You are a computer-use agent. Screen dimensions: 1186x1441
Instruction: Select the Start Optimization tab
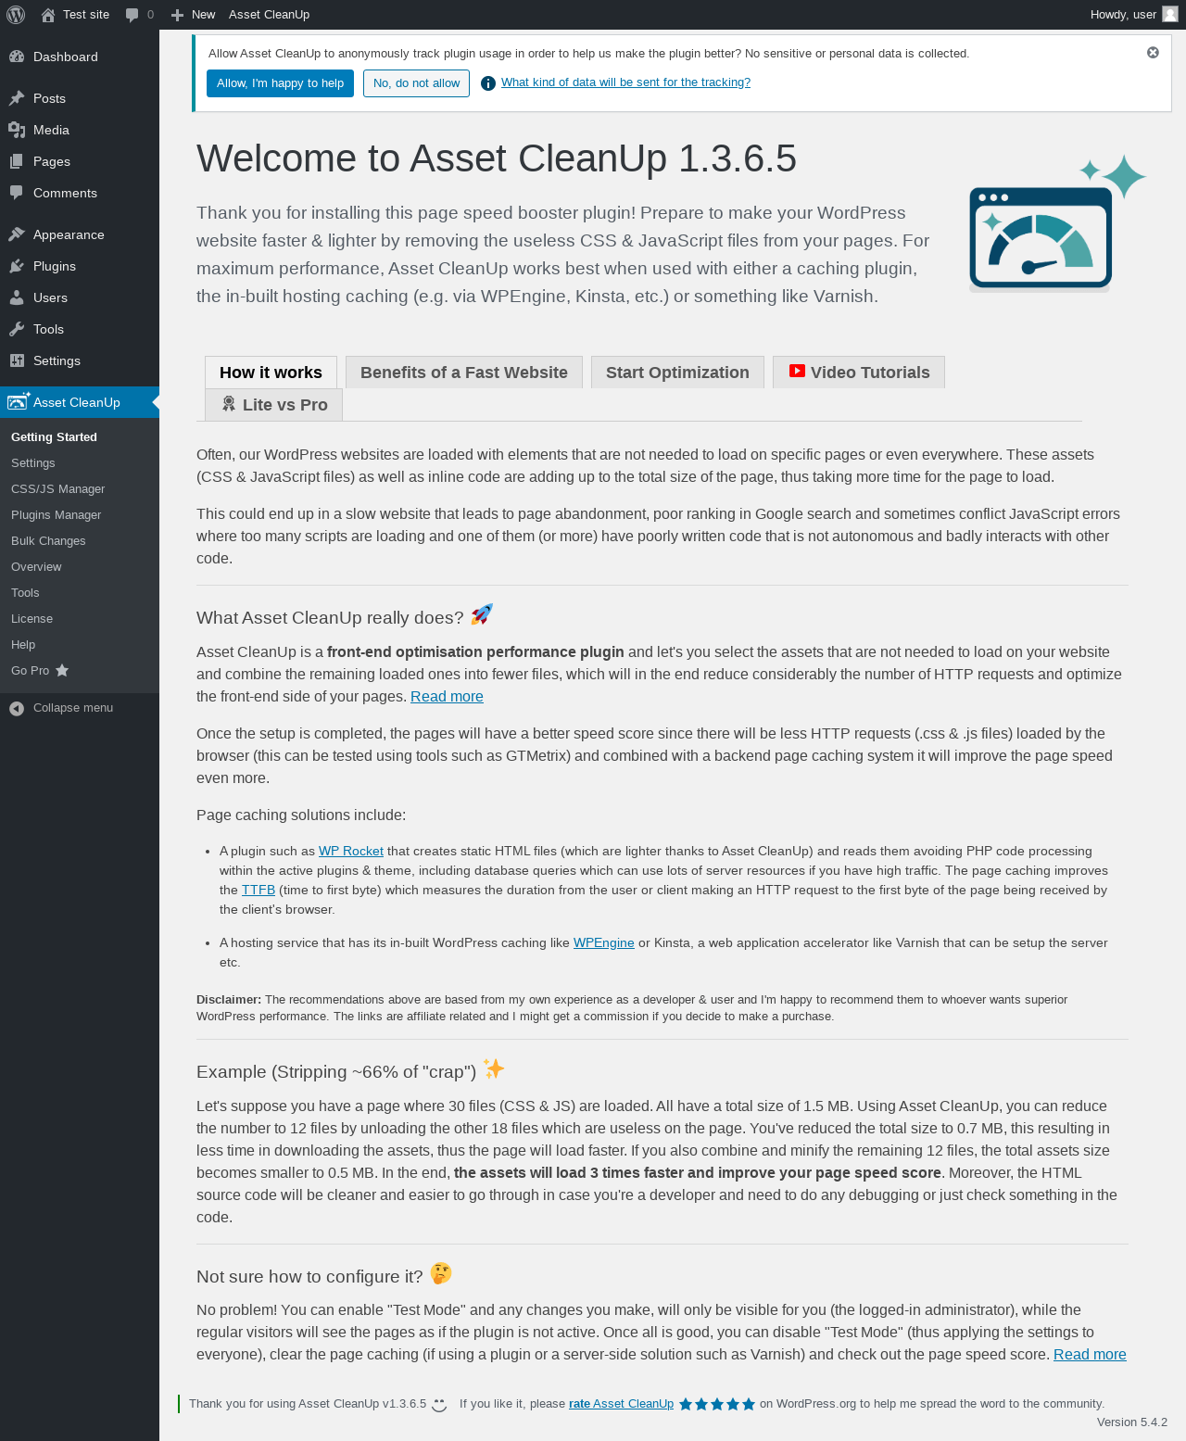(x=677, y=373)
